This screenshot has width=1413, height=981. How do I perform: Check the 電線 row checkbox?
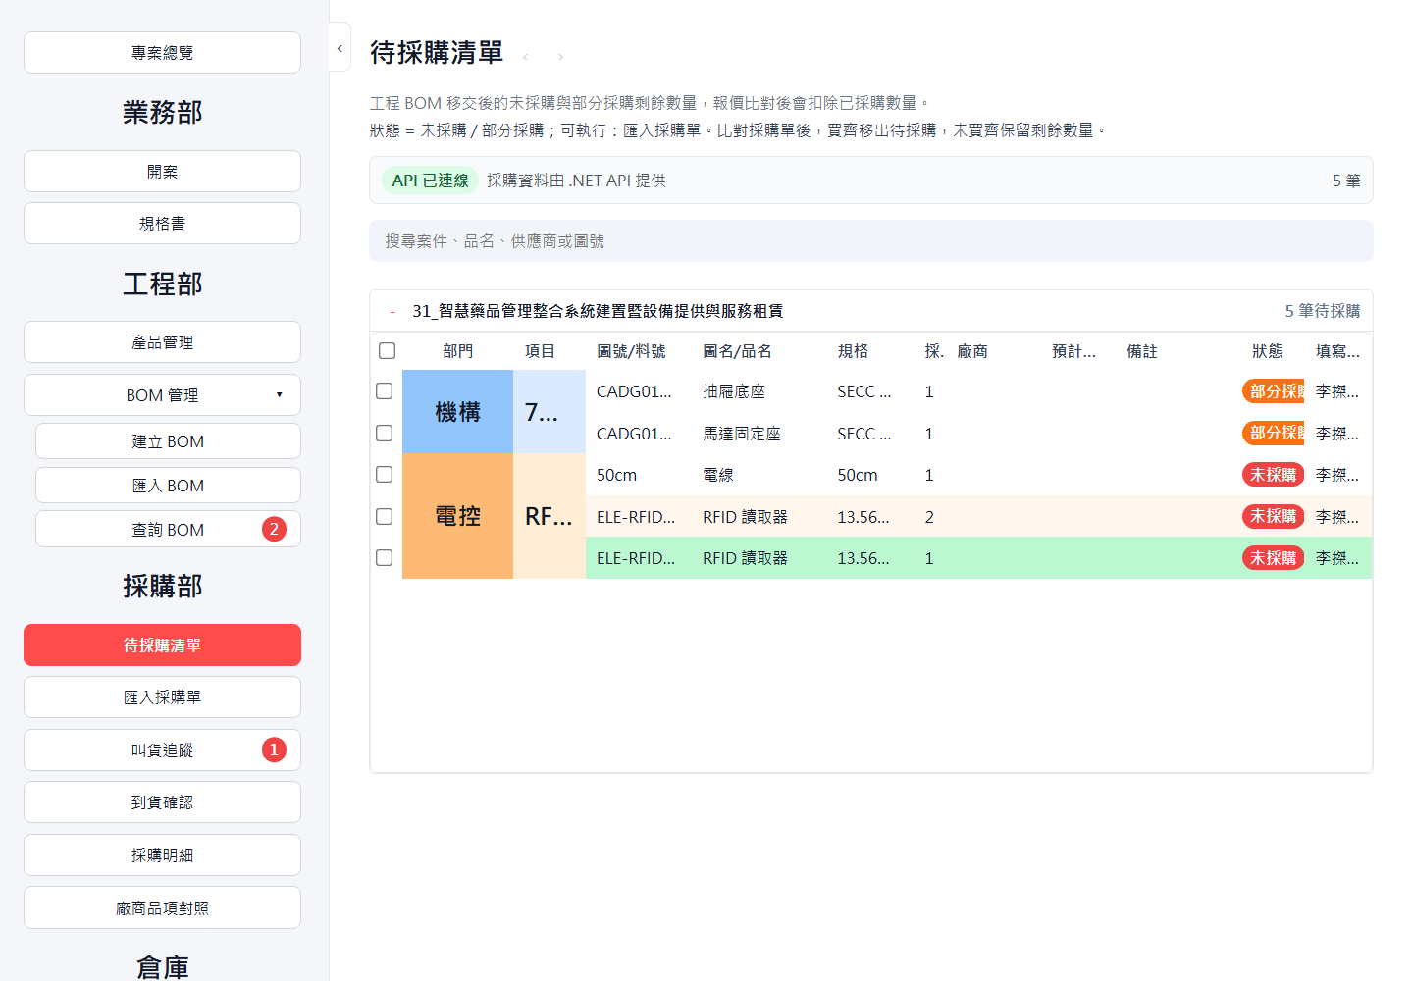coord(385,474)
